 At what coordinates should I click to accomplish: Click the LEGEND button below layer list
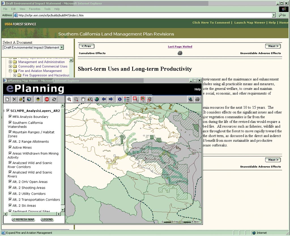click(47, 220)
